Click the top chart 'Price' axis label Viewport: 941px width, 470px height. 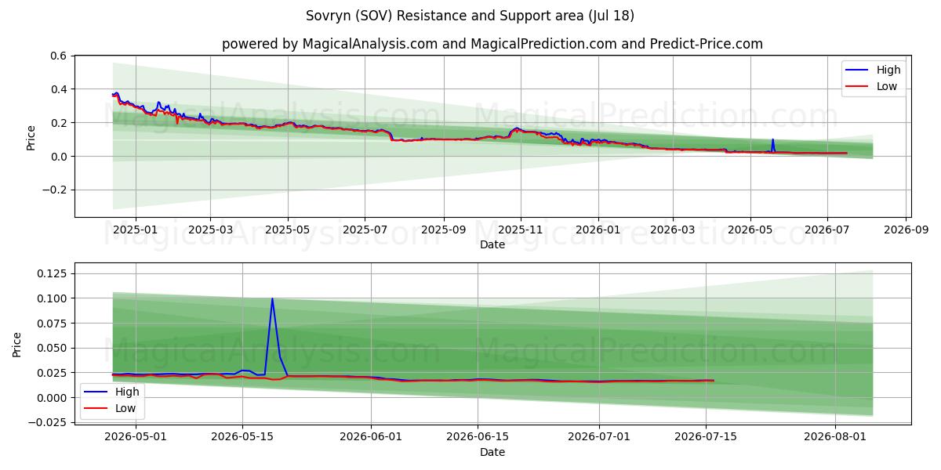(x=31, y=136)
